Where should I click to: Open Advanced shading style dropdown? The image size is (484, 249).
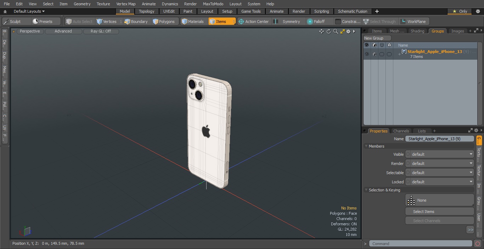point(63,31)
